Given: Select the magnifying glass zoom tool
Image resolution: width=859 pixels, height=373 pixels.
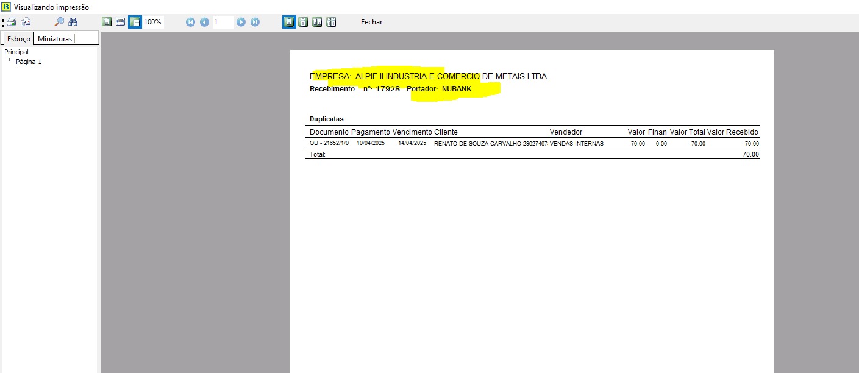Looking at the screenshot, I should pyautogui.click(x=59, y=22).
